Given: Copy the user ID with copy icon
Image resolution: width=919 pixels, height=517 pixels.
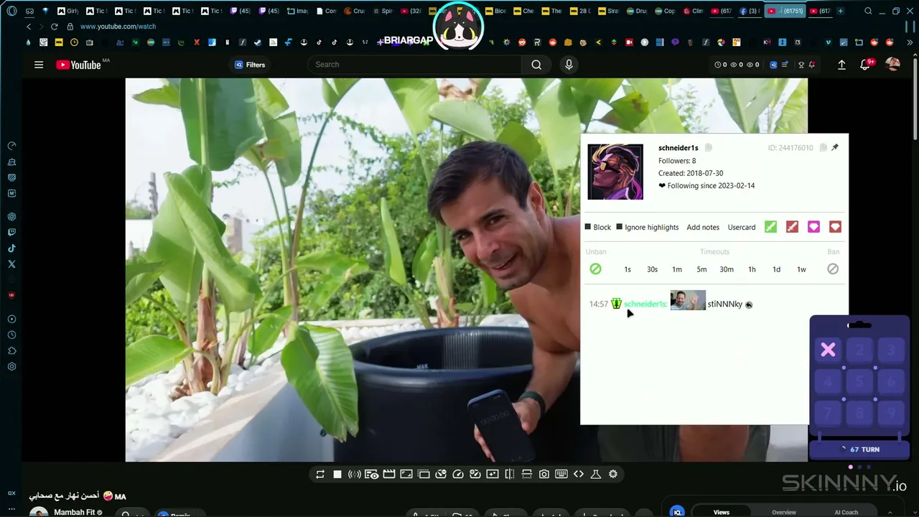Looking at the screenshot, I should [x=823, y=148].
